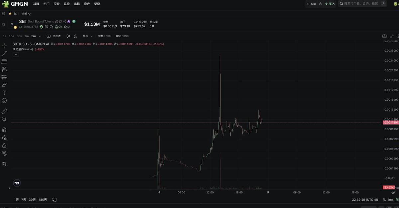Click the current price label 0.0011391
The width and height of the screenshot is (399, 208).
click(391, 123)
